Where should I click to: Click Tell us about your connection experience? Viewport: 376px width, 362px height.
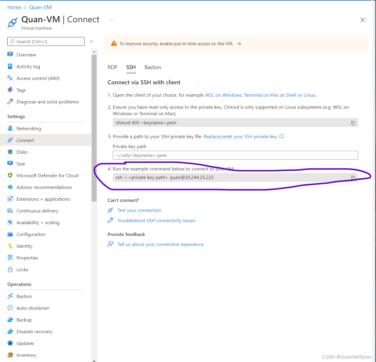click(x=160, y=244)
